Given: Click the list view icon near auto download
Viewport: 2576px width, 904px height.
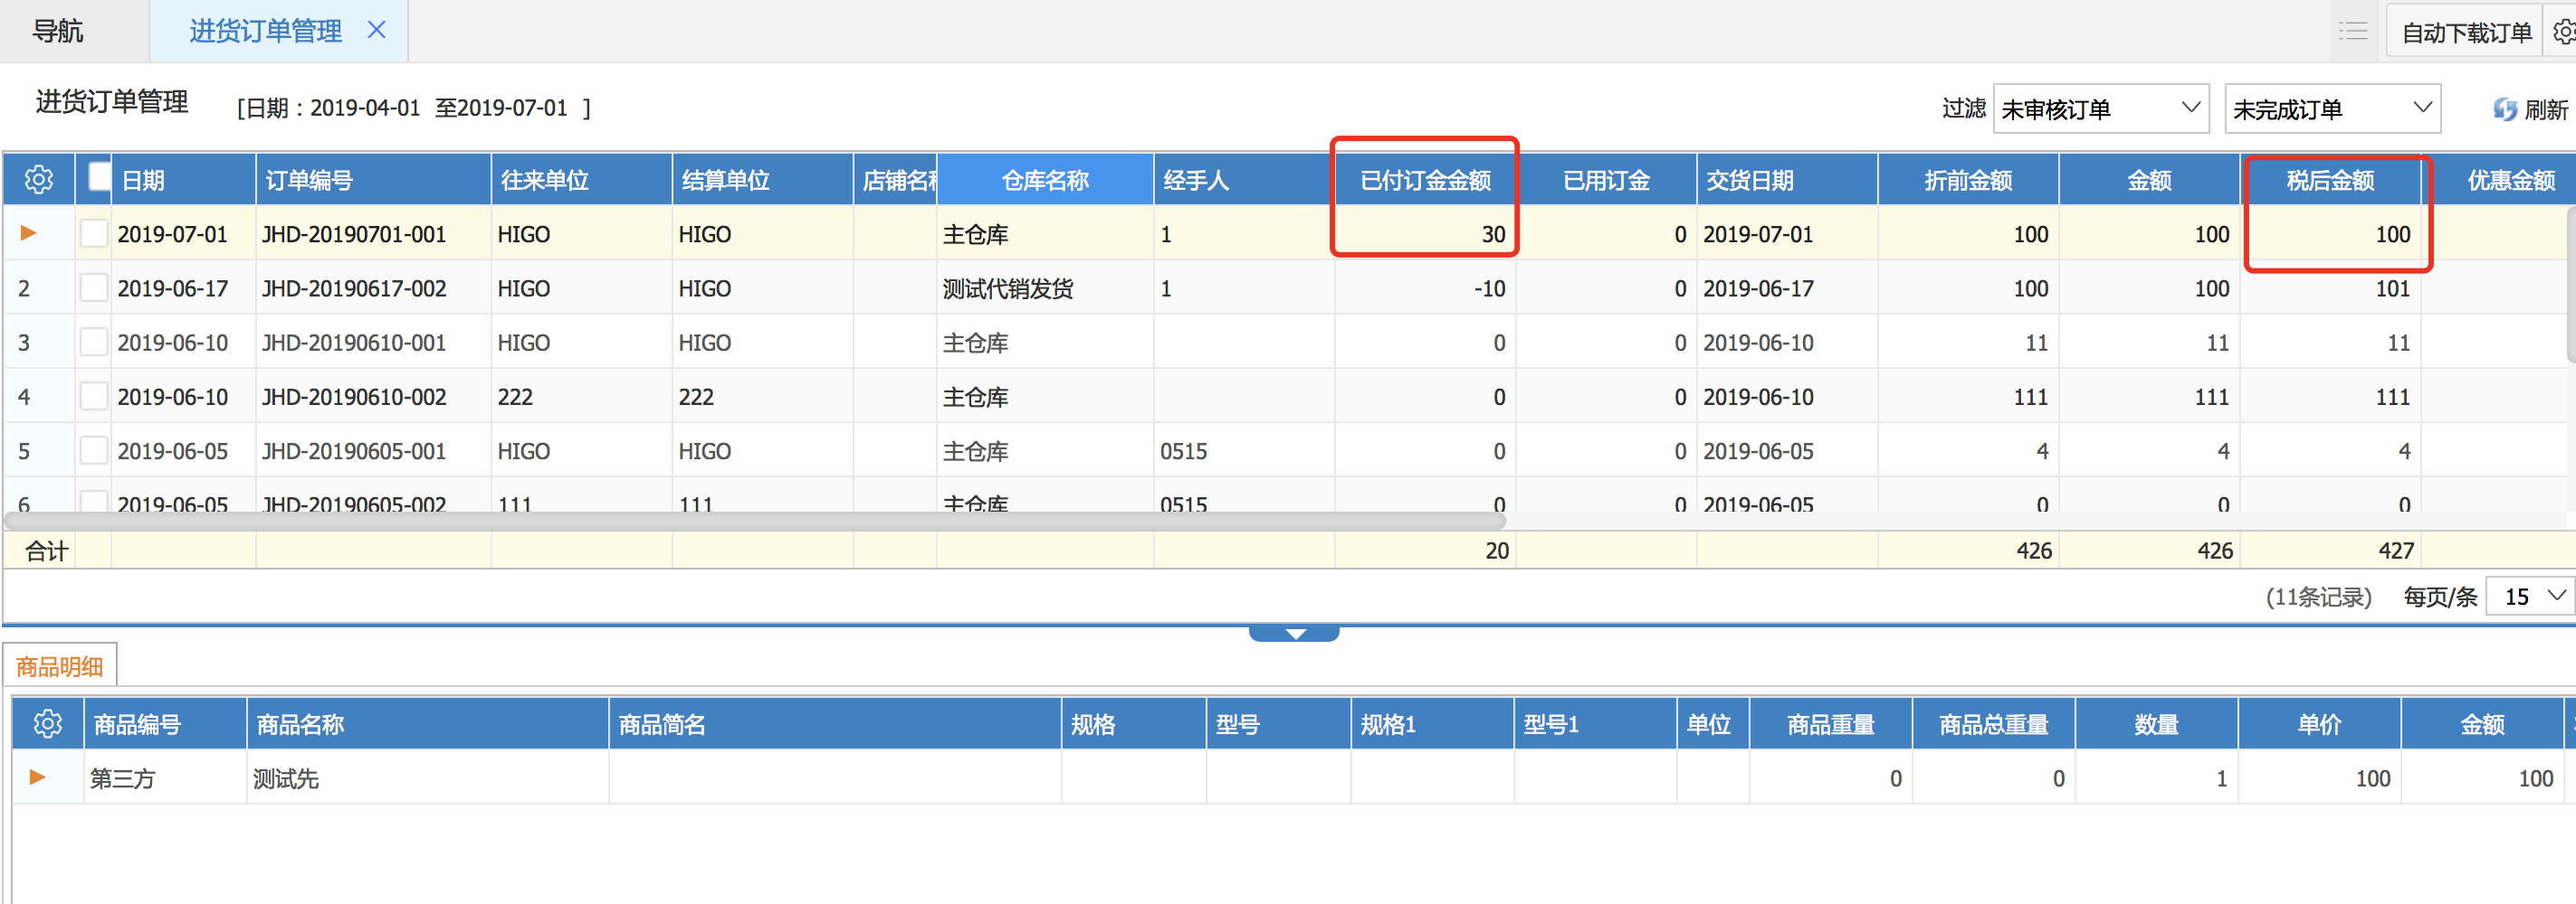Looking at the screenshot, I should (x=2353, y=31).
